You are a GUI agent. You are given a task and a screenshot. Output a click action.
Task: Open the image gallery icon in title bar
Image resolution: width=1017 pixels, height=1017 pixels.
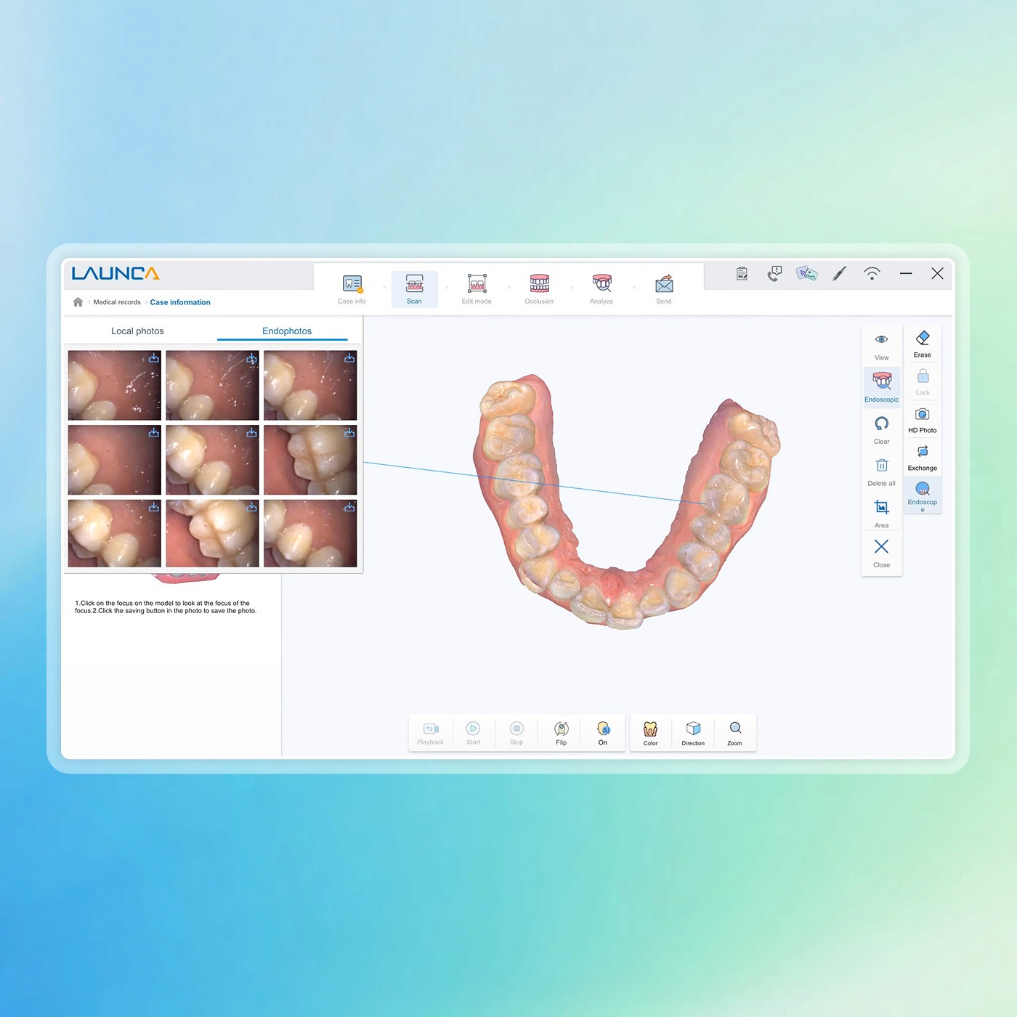coord(806,274)
